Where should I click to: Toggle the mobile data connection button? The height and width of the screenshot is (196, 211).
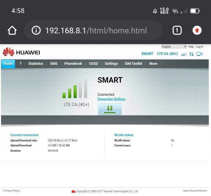110,109
